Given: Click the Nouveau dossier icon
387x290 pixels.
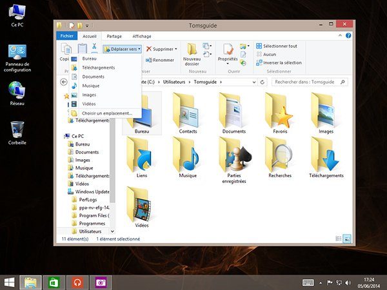Looking at the screenshot, I should click(x=192, y=49).
